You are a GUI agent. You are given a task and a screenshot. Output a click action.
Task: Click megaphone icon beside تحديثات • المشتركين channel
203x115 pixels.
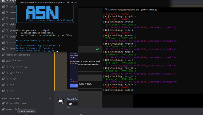(x=3, y=61)
